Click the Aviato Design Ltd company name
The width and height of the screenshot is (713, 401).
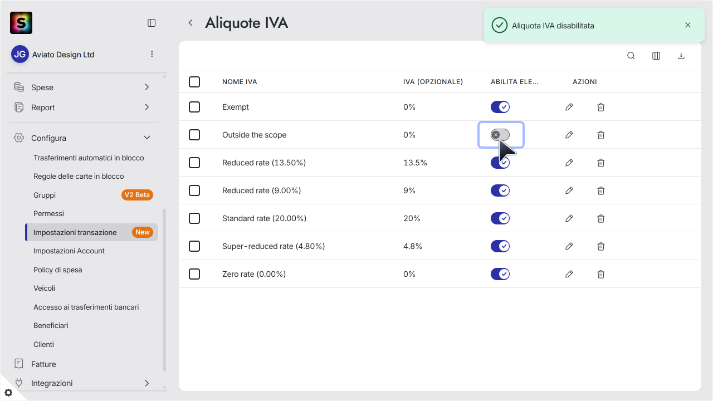(64, 55)
